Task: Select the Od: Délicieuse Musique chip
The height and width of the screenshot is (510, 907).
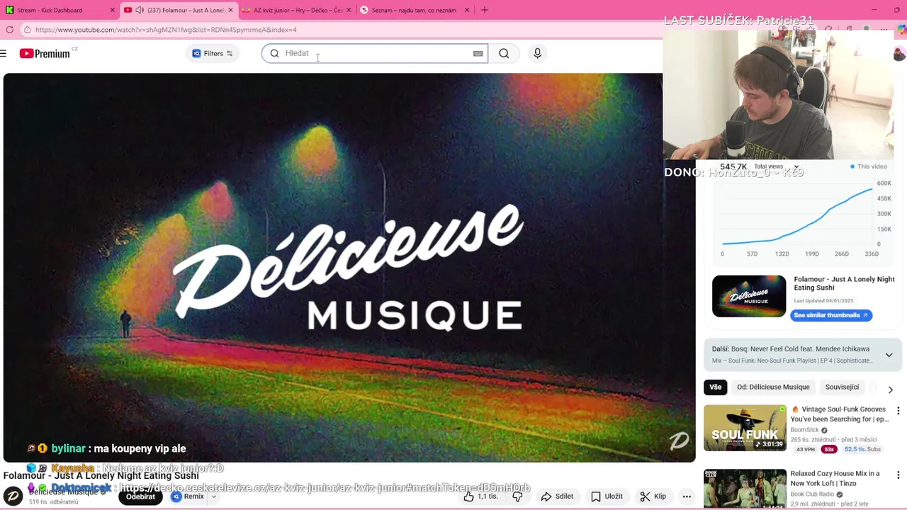Action: click(x=773, y=387)
